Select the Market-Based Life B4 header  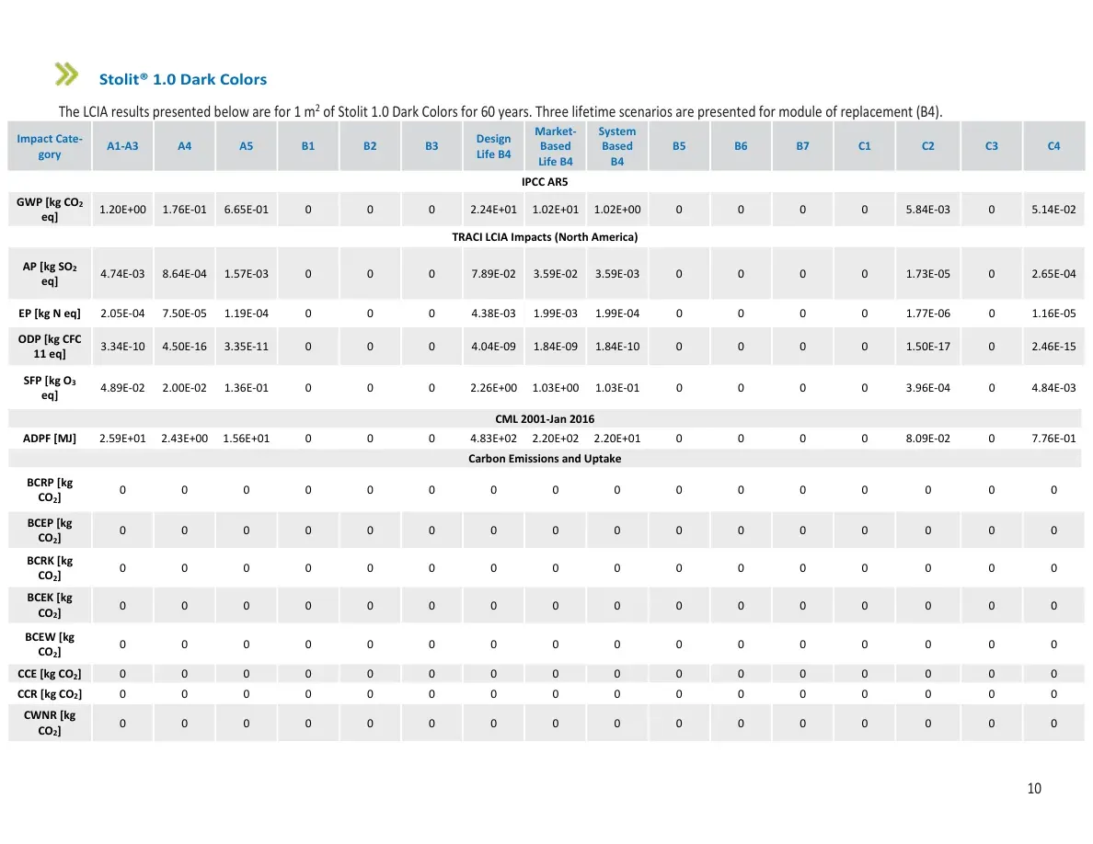(x=556, y=146)
